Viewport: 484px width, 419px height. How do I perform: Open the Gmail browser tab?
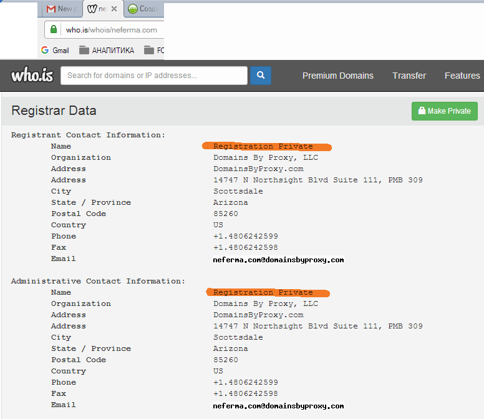61,9
